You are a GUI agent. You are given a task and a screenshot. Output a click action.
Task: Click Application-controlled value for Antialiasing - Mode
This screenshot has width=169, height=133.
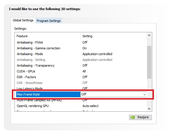(97, 54)
